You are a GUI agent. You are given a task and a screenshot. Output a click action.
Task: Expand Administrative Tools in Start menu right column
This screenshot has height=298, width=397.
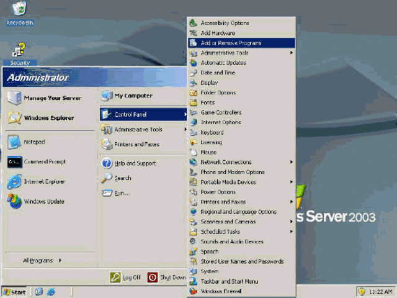pos(143,130)
